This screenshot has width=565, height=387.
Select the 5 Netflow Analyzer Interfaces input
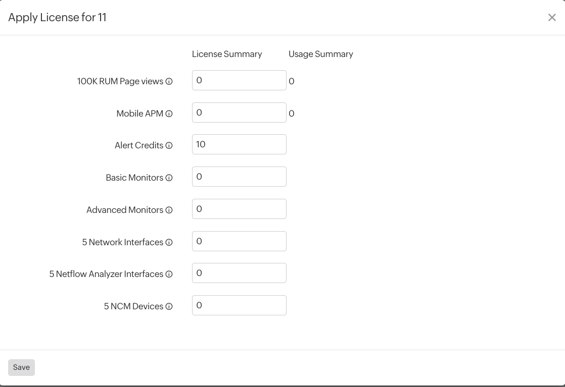(x=239, y=273)
